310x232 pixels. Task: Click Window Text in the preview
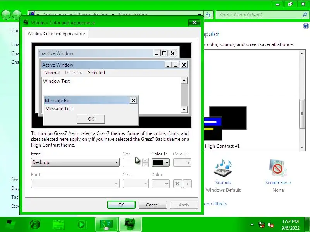[56, 81]
